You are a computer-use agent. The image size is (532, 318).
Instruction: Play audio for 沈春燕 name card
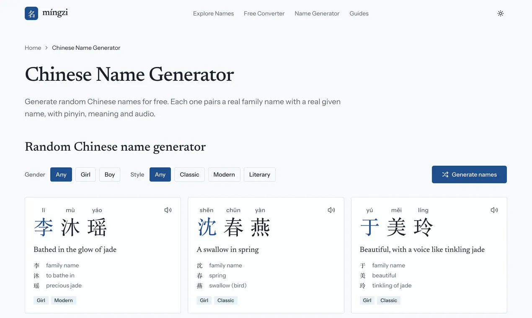pos(331,210)
